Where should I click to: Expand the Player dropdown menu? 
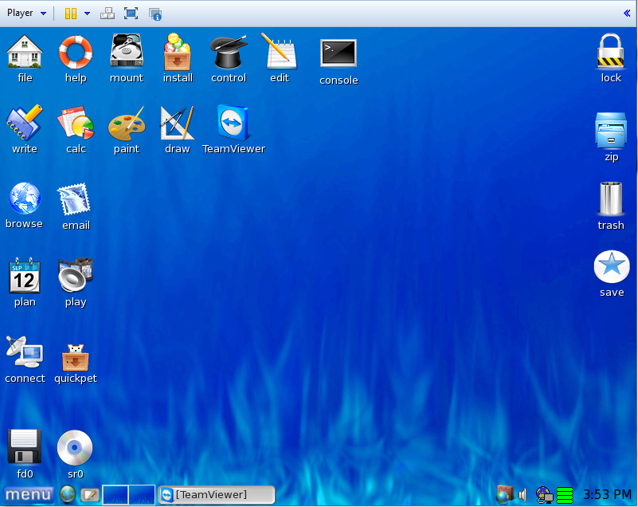[26, 13]
